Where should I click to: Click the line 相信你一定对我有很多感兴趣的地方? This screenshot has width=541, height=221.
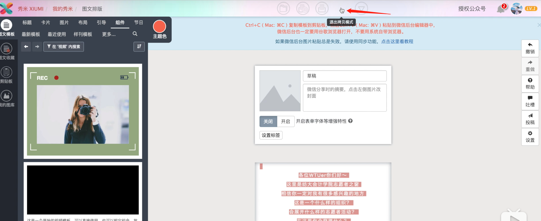coord(324,193)
